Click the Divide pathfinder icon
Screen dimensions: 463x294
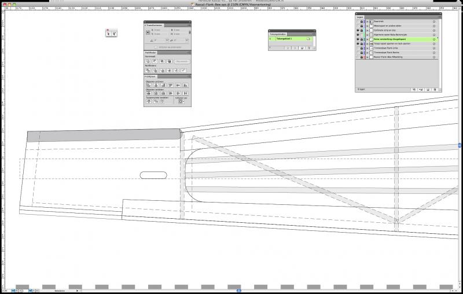pos(148,71)
